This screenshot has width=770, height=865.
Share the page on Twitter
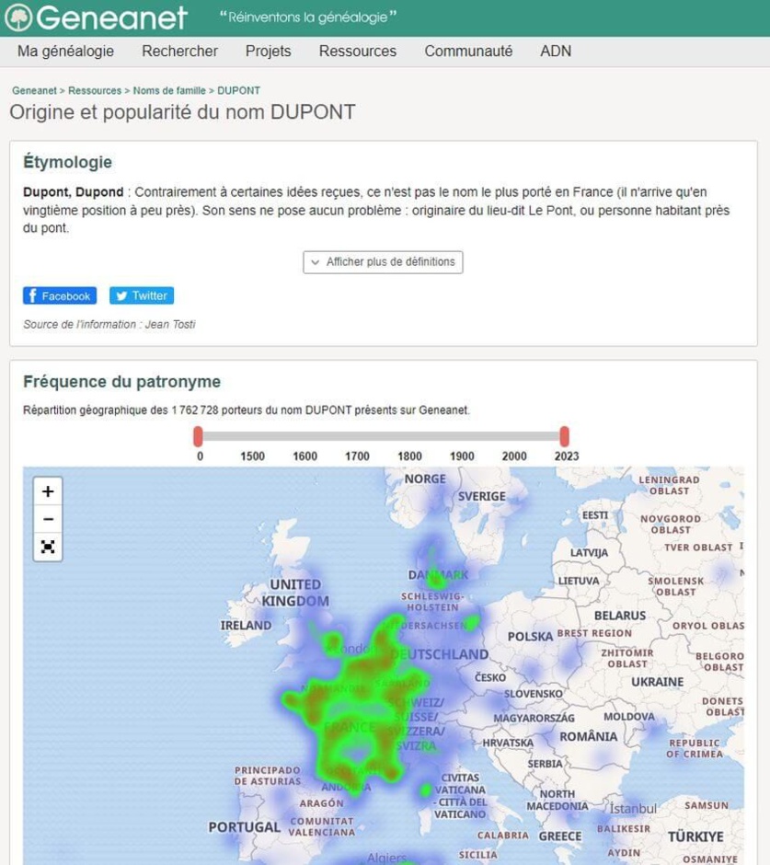click(x=142, y=296)
